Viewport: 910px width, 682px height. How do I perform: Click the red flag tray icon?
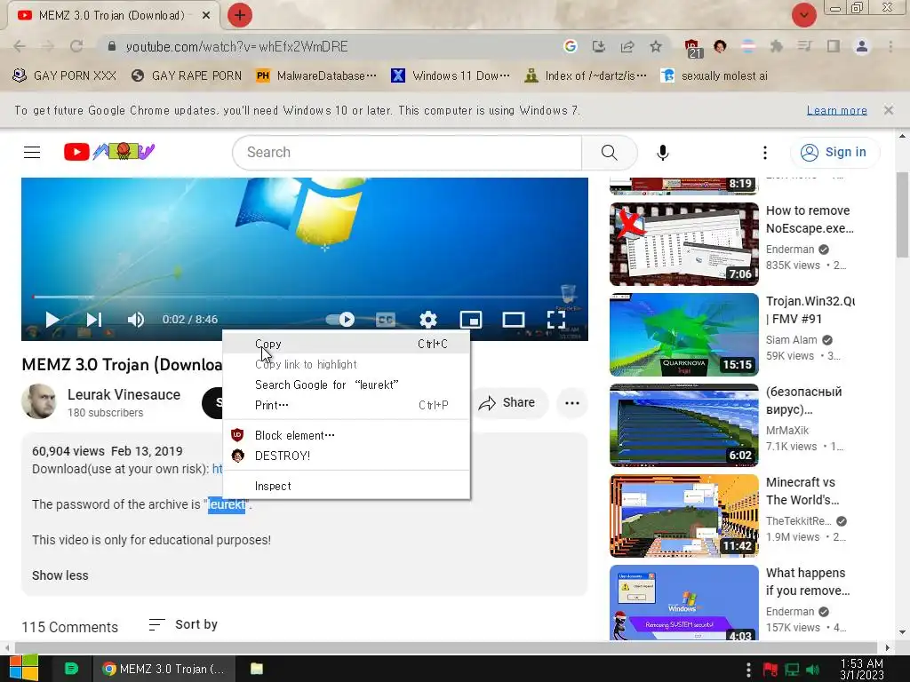[x=770, y=670]
